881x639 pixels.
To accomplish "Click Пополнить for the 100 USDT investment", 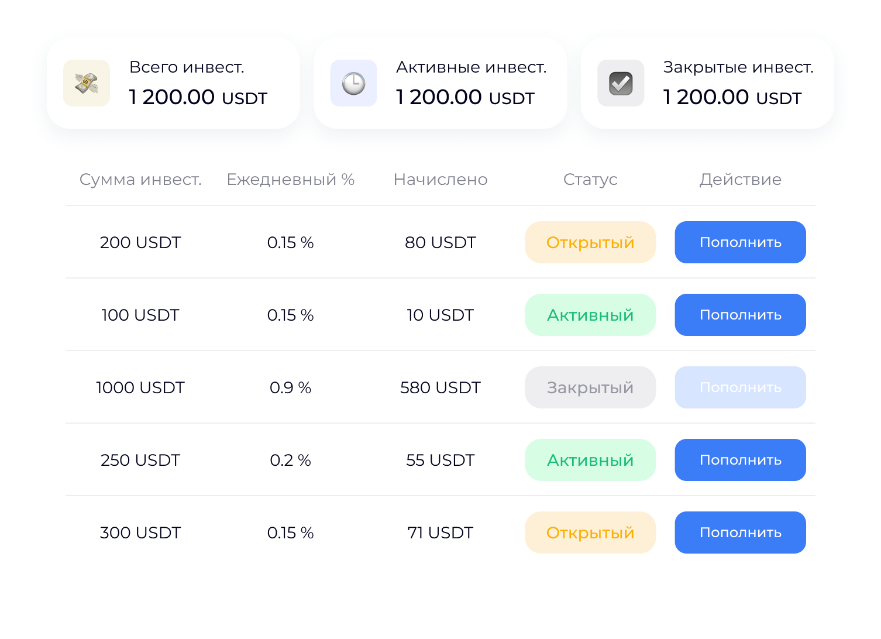I will 740,315.
